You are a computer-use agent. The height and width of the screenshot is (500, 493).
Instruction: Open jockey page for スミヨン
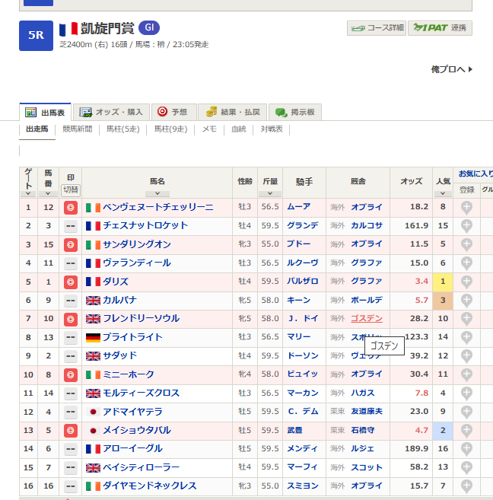tap(303, 486)
